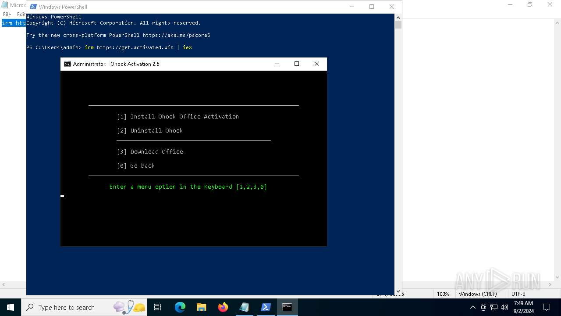The image size is (561, 316).
Task: Click the Notepad horizontal scrollbar left arrow
Action: pos(4,285)
